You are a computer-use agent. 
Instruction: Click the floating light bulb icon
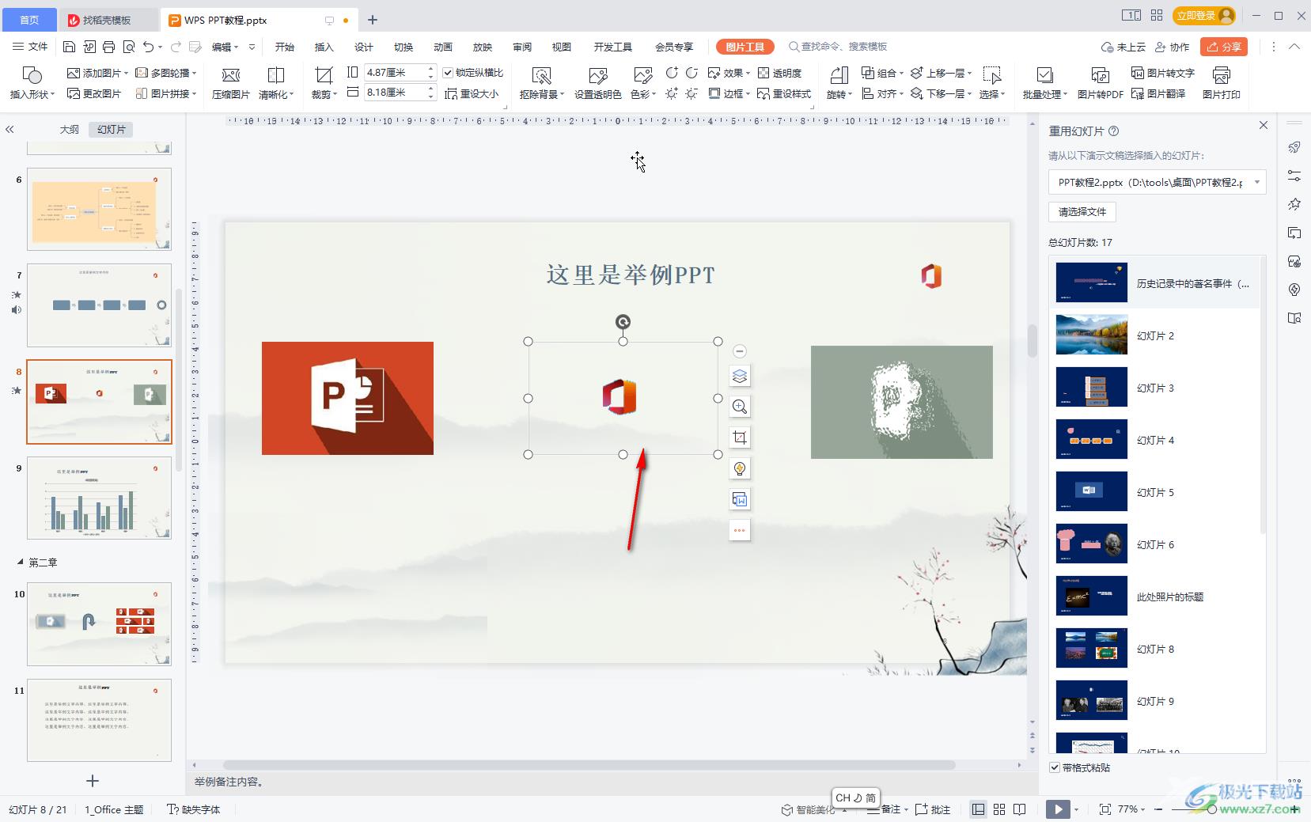(740, 468)
